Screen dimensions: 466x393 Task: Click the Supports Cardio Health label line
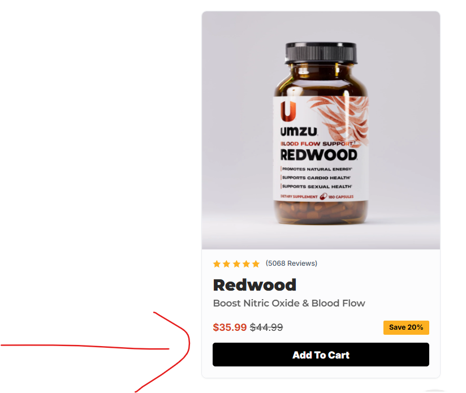click(316, 178)
